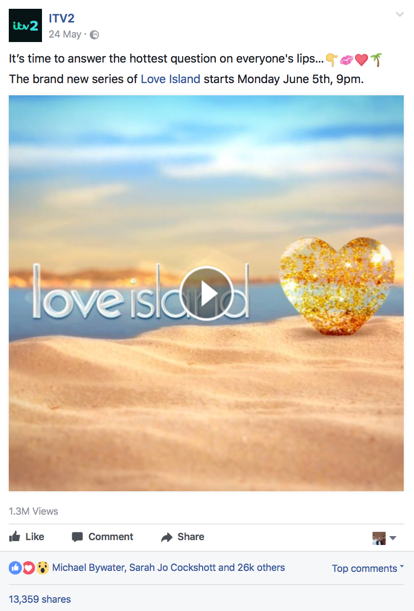Open the 24 May post timestamp
The image size is (414, 611).
(65, 35)
